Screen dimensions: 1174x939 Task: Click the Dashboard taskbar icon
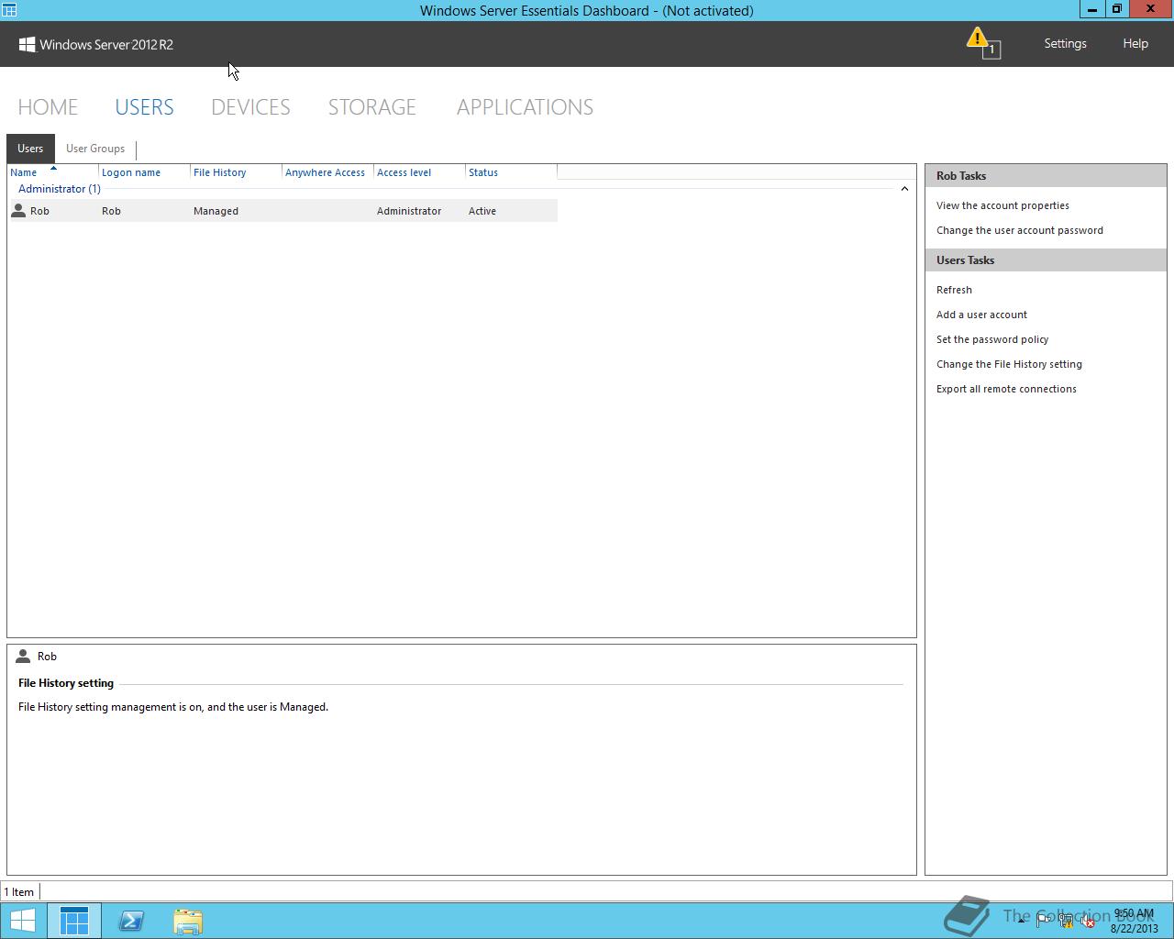pyautogui.click(x=74, y=921)
